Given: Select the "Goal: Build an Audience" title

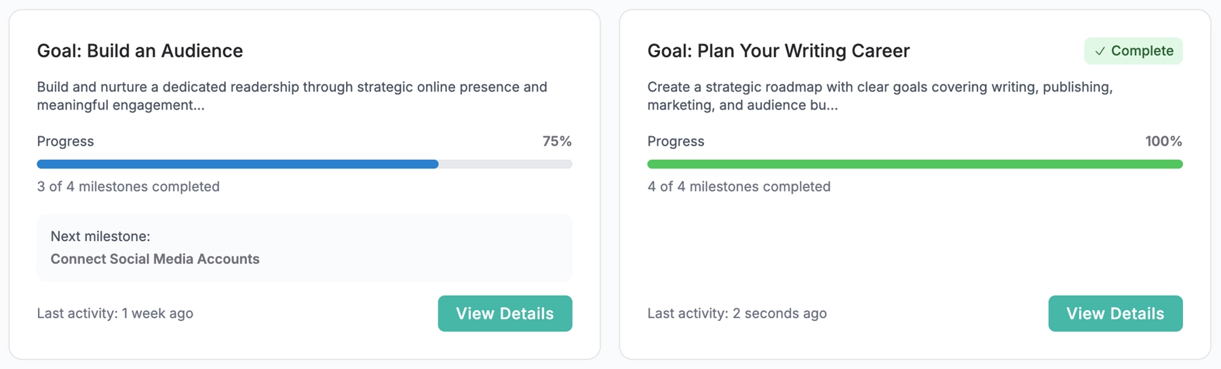Looking at the screenshot, I should [x=140, y=51].
